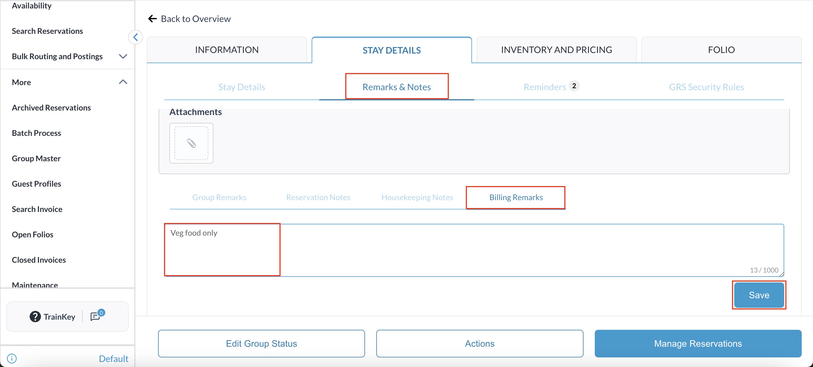Open TrainKey help icon

click(x=35, y=316)
